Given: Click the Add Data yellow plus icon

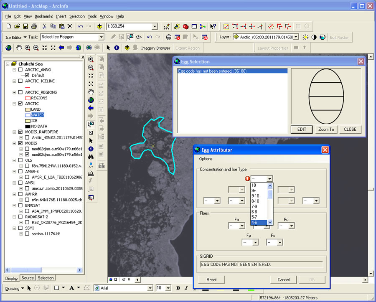Looking at the screenshot, I should tap(99, 26).
